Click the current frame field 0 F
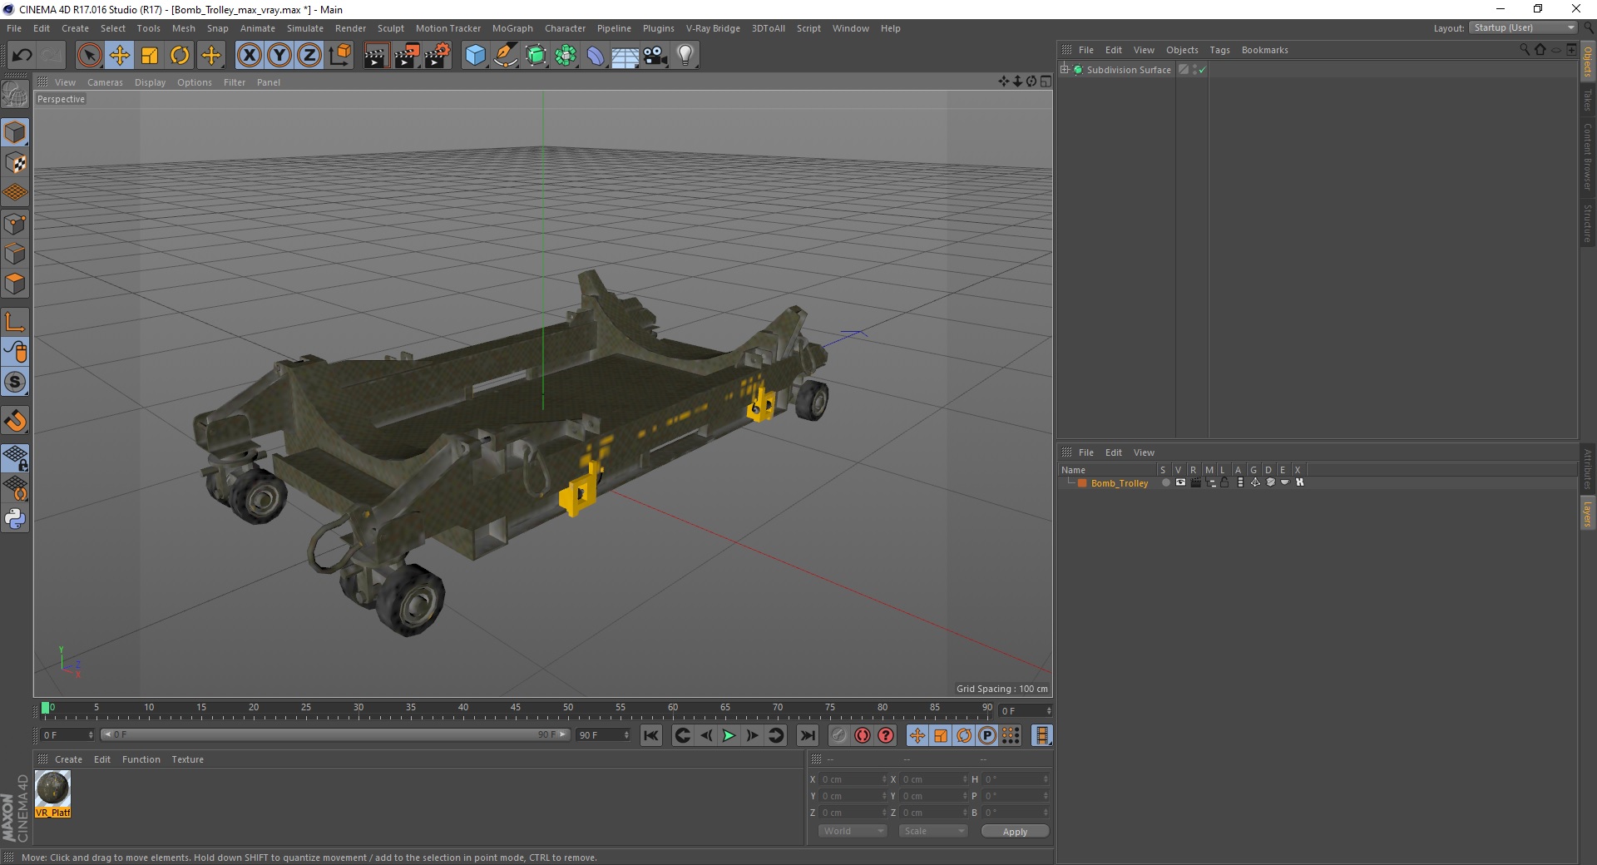 68,735
